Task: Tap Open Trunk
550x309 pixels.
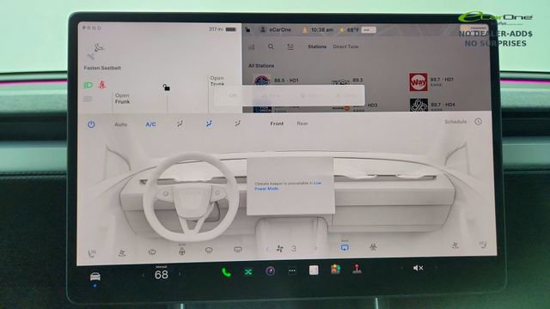Action: pos(217,81)
